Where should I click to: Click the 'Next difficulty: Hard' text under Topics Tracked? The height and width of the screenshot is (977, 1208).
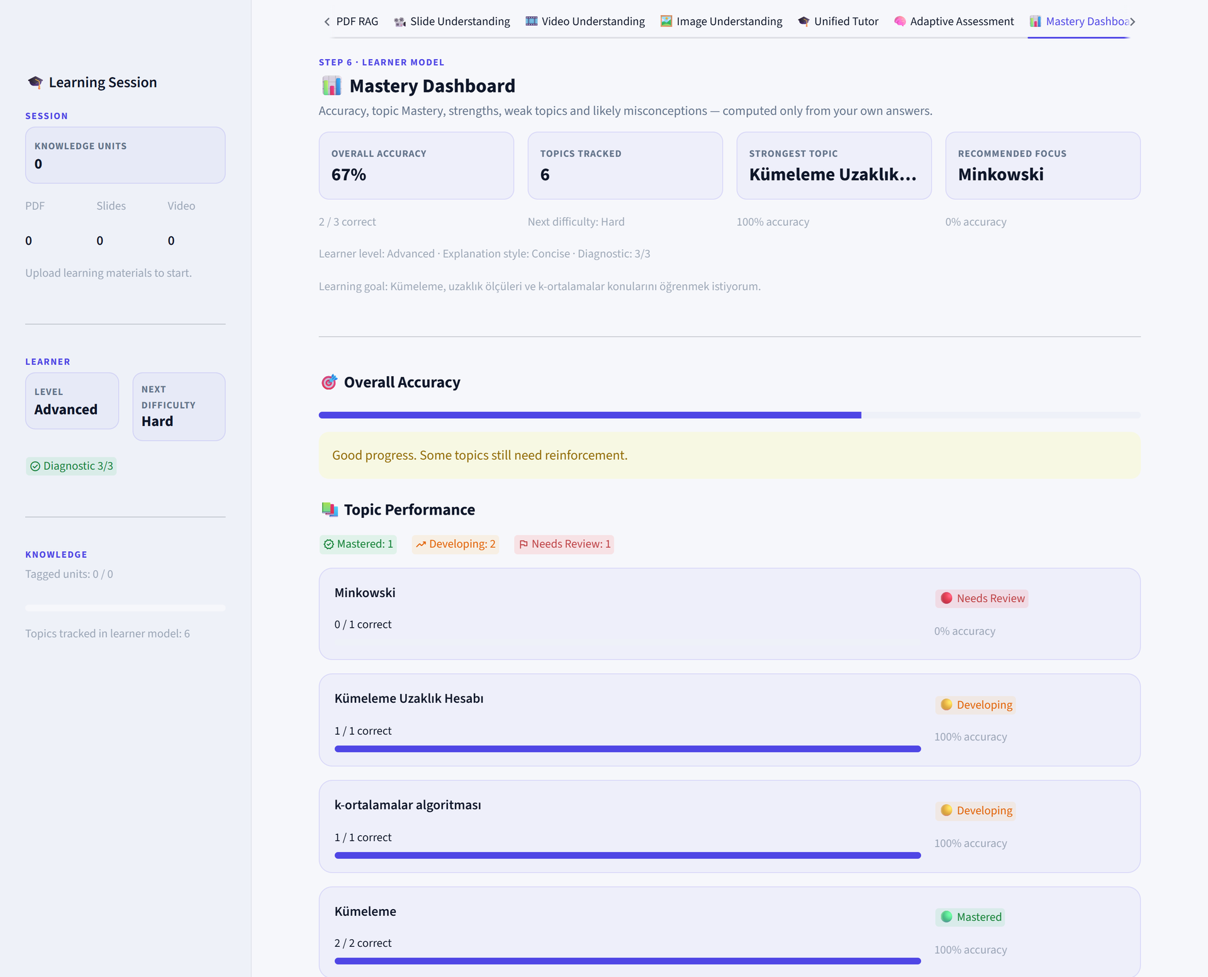click(x=576, y=222)
